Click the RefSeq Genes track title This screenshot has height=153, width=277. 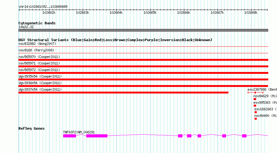(31, 128)
